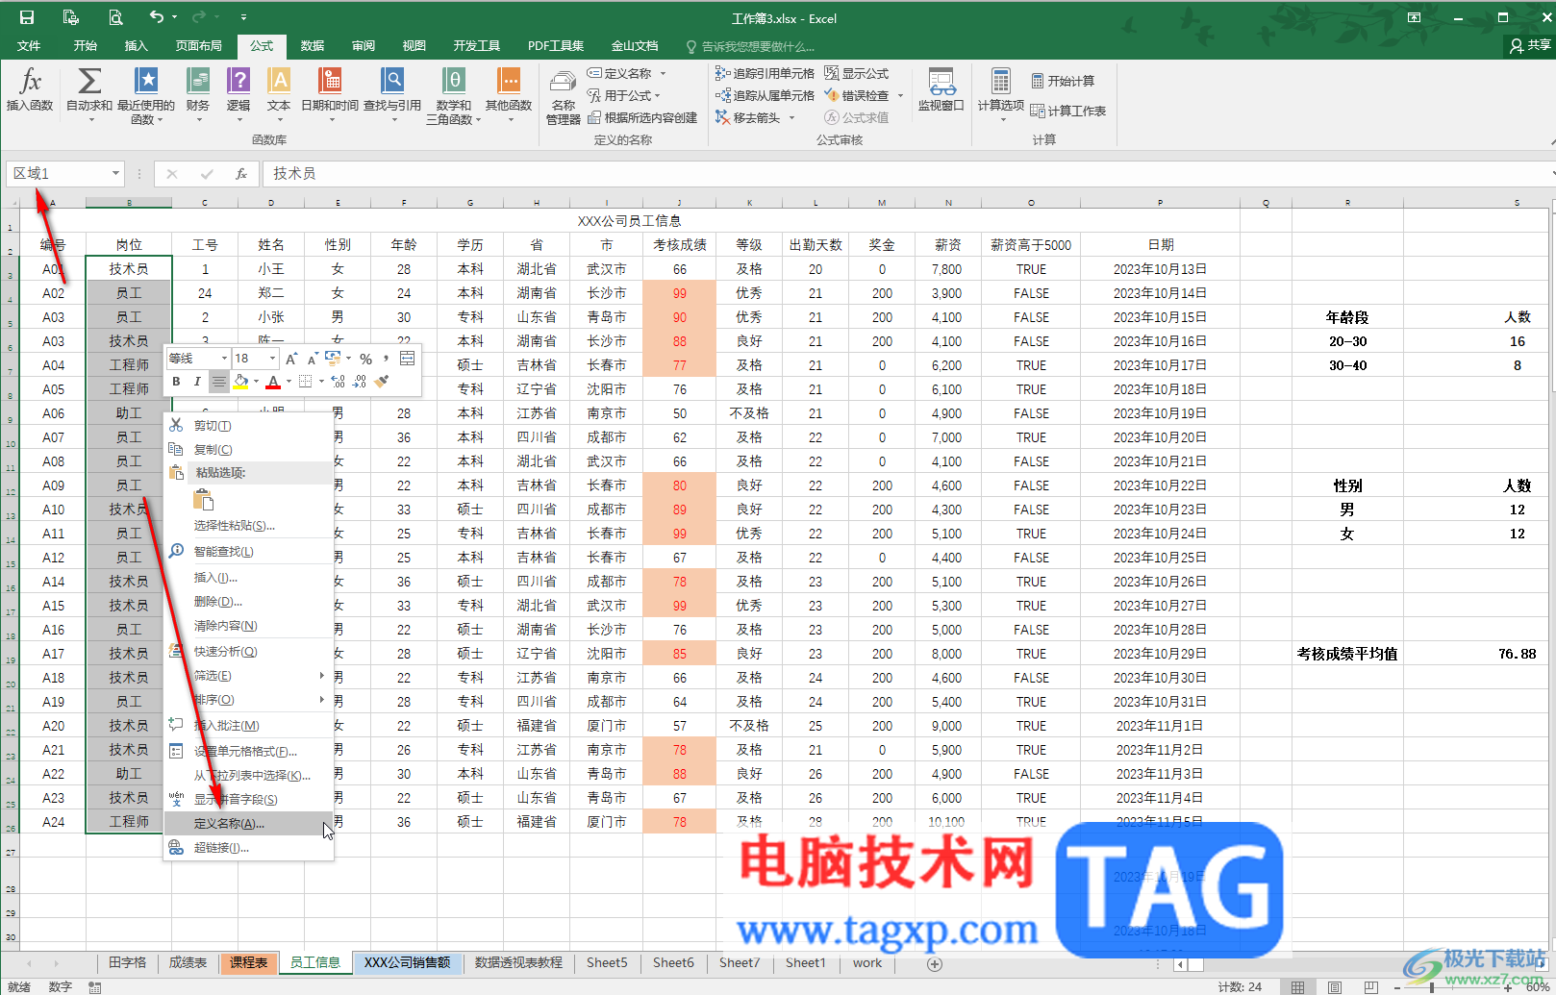Expand the Define Name (定义名称) dropdown arrow
The height and width of the screenshot is (995, 1556).
(x=663, y=73)
